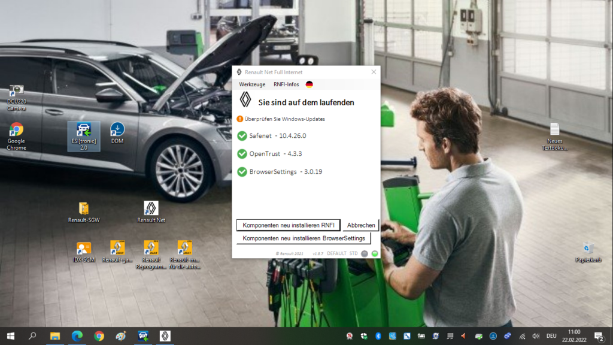The image size is (613, 345).
Task: Click the green check next to OpenTrust
Action: [x=242, y=154]
